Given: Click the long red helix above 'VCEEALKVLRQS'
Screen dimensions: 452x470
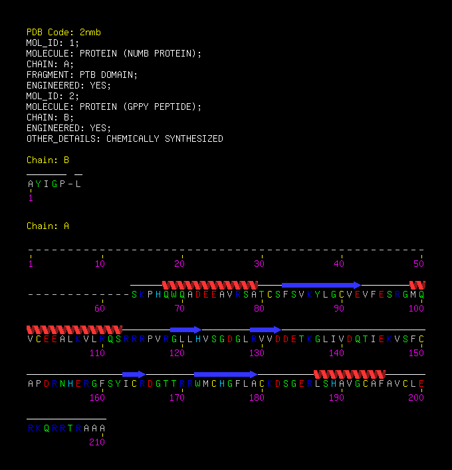Looking at the screenshot, I should [x=74, y=330].
